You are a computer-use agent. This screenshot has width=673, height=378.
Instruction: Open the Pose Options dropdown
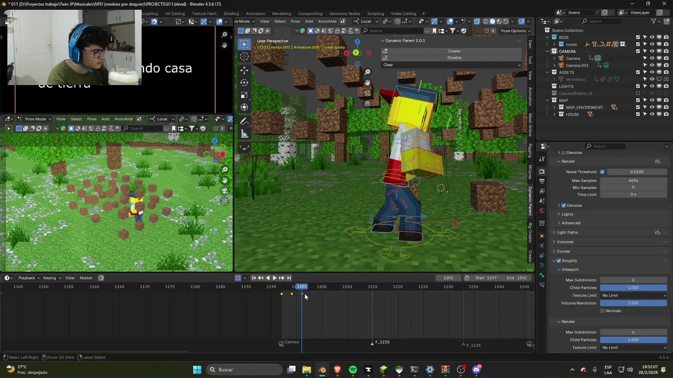click(x=515, y=30)
